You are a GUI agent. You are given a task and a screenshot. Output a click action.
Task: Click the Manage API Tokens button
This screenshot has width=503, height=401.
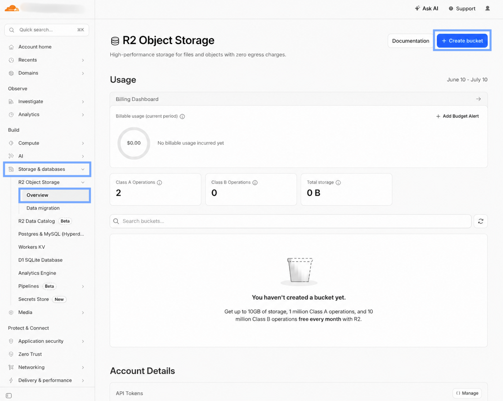coord(467,393)
